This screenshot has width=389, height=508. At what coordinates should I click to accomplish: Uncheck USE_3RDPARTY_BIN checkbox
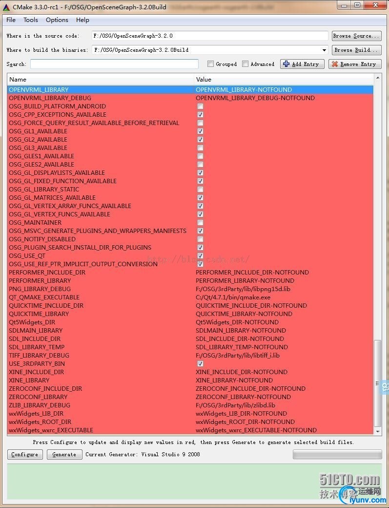(x=200, y=363)
